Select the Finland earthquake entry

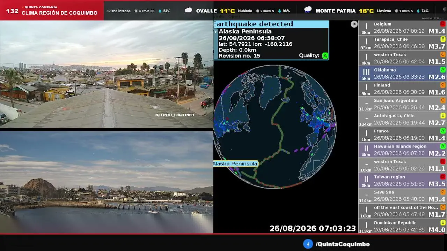[x=403, y=89]
